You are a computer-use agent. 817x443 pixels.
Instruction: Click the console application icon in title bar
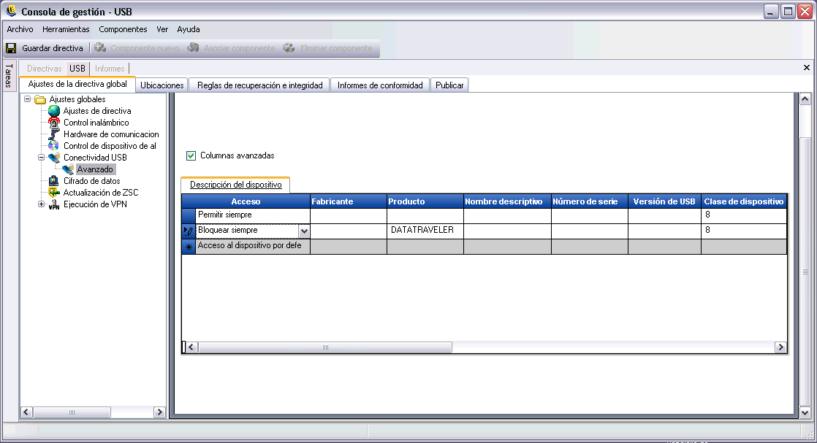(11, 11)
